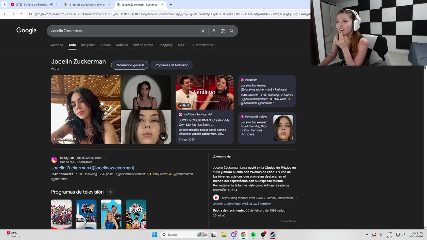Image resolution: width=427 pixels, height=240 pixels.
Task: Switch to Shopping tab
Action: click(x=165, y=45)
